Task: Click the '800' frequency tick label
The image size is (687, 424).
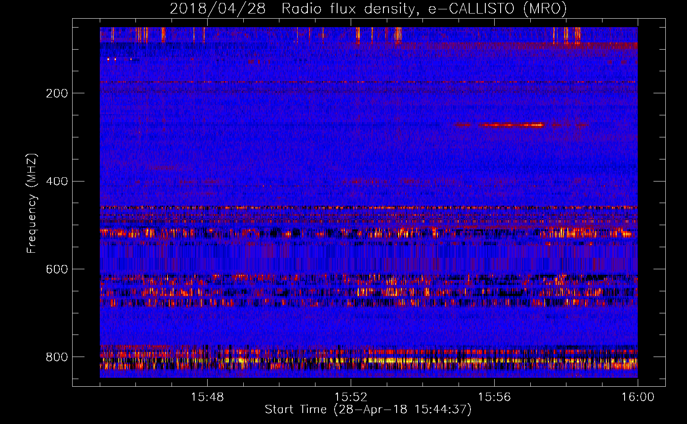Action: pyautogui.click(x=57, y=357)
